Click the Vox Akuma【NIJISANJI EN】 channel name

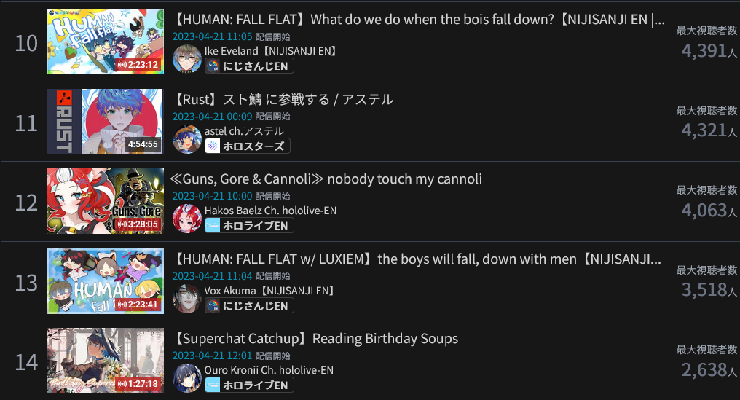(269, 291)
